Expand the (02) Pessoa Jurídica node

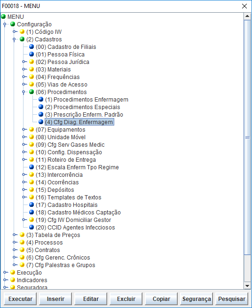click(x=24, y=62)
